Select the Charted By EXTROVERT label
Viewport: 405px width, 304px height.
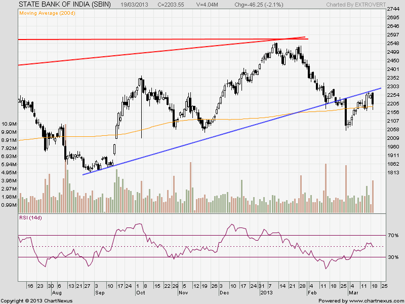(x=356, y=5)
